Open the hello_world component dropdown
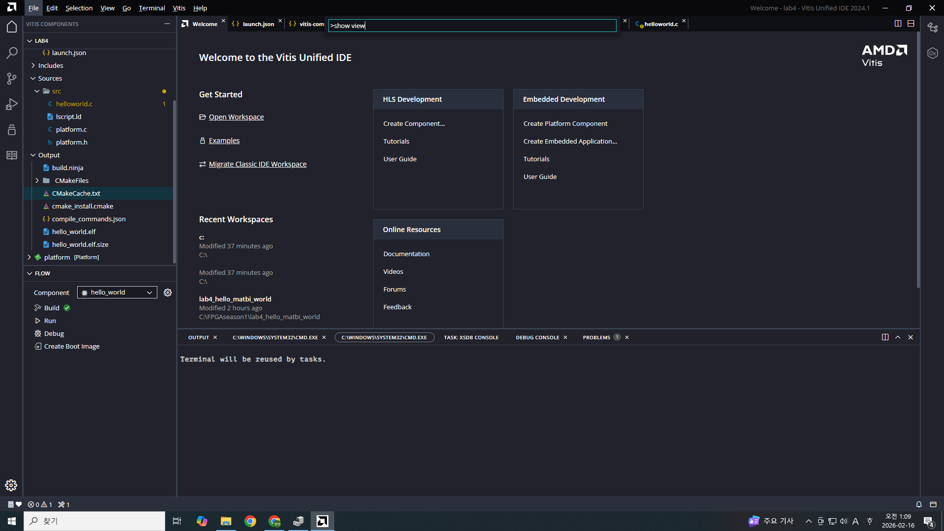The height and width of the screenshot is (531, 944). (117, 293)
